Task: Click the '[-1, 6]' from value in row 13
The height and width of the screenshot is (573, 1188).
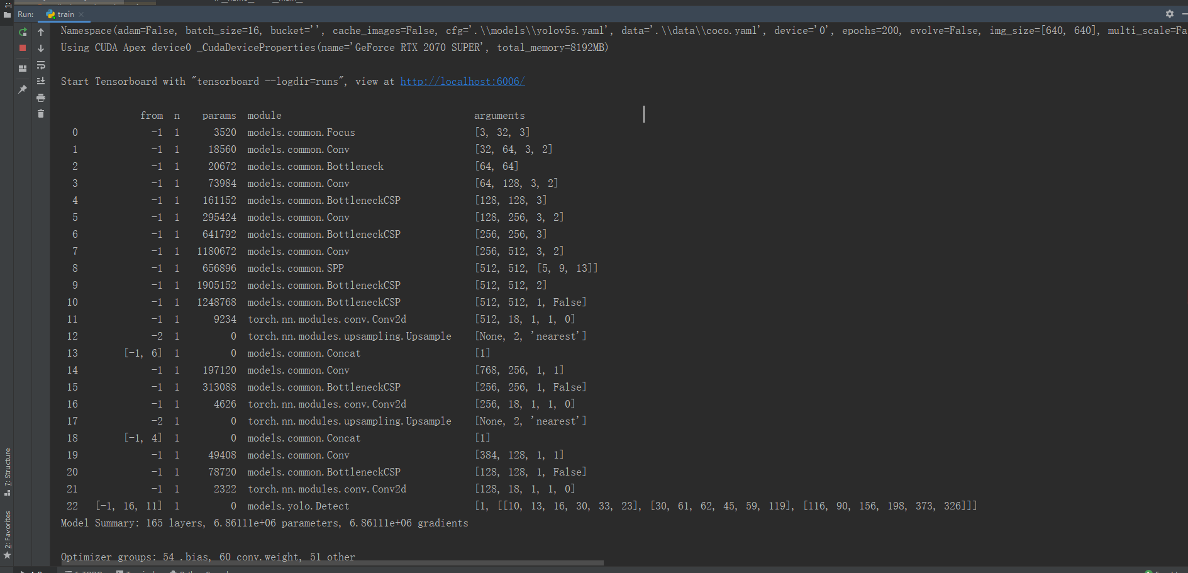Action: [143, 353]
